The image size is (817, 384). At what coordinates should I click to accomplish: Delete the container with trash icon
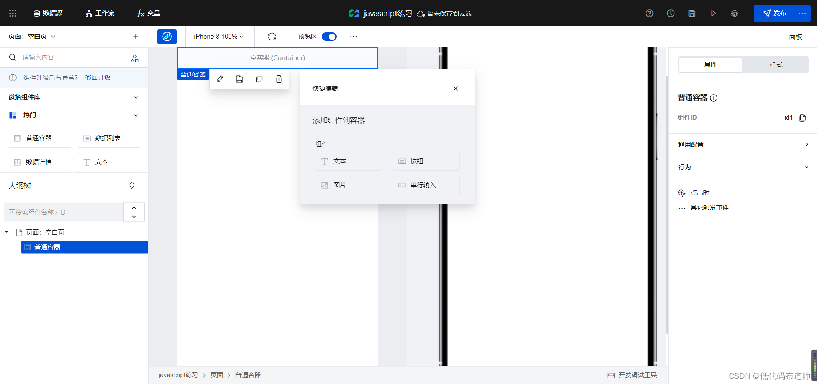tap(279, 79)
